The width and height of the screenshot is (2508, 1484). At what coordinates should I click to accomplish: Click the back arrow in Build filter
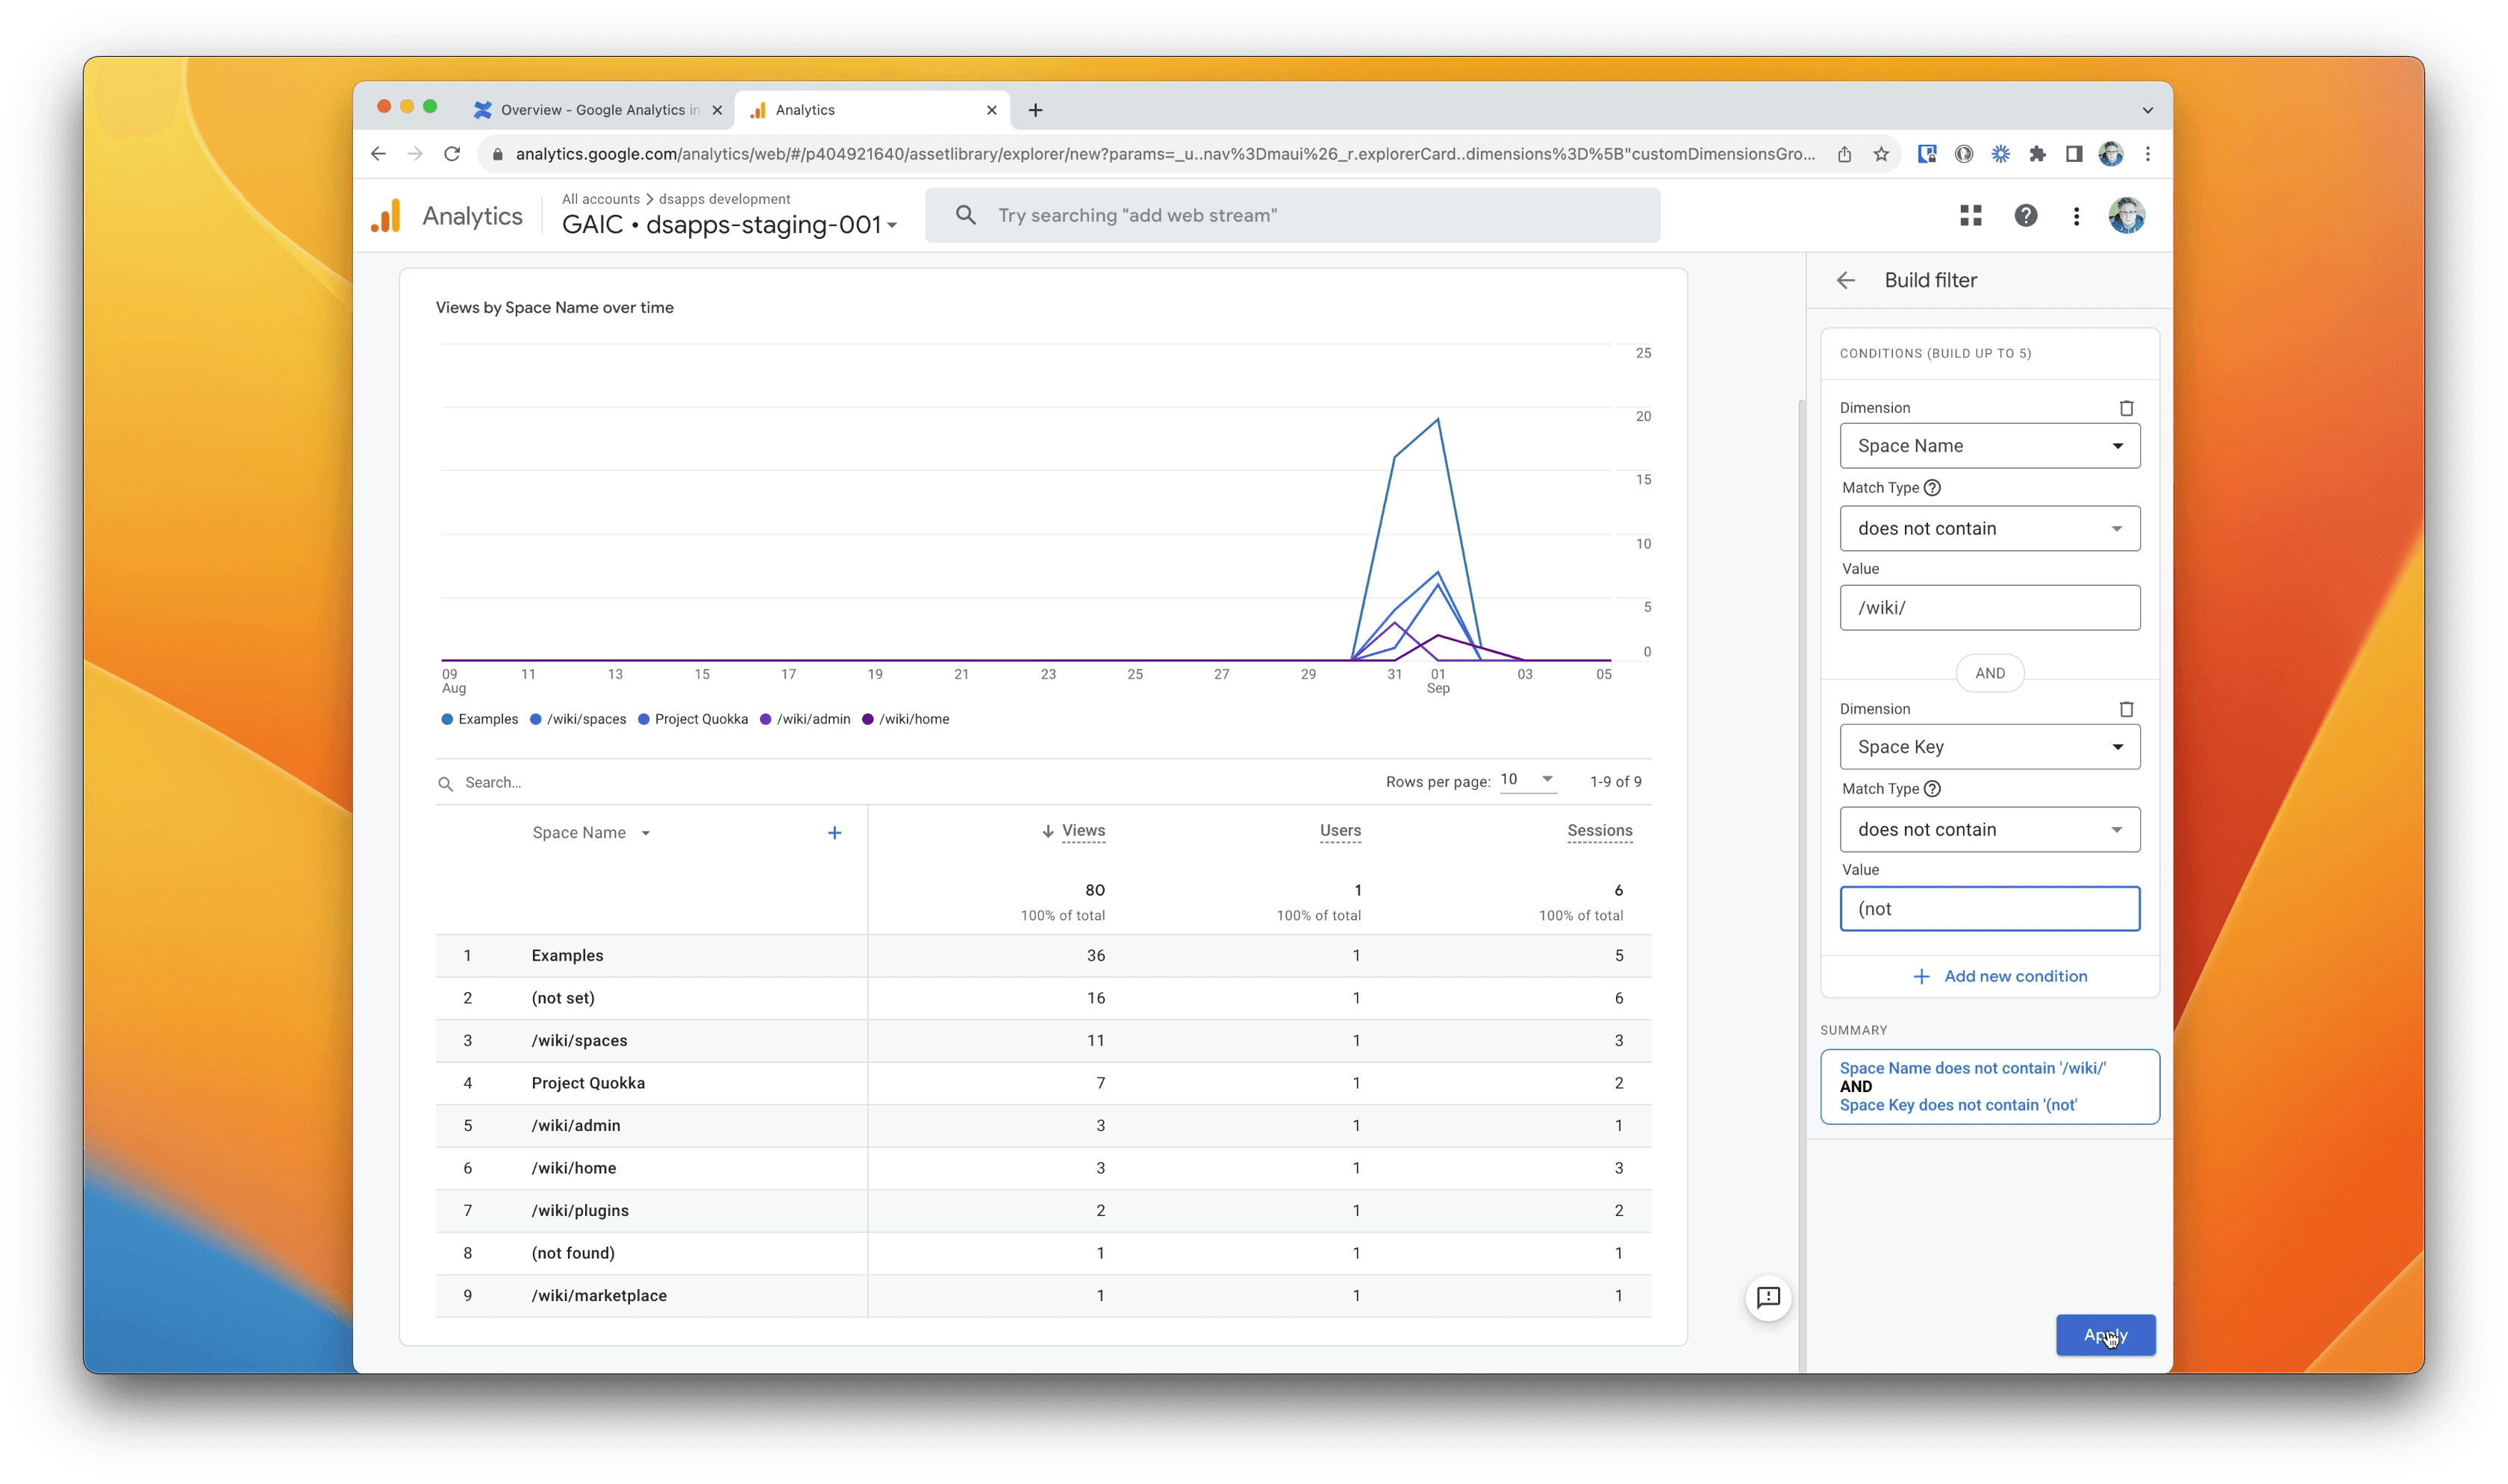pyautogui.click(x=1845, y=281)
